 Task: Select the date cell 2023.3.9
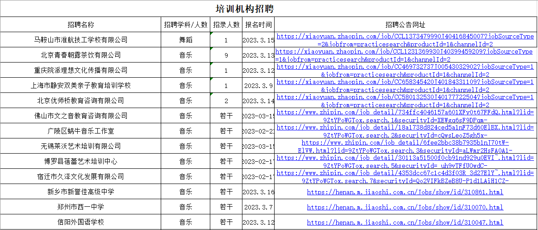(x=258, y=85)
